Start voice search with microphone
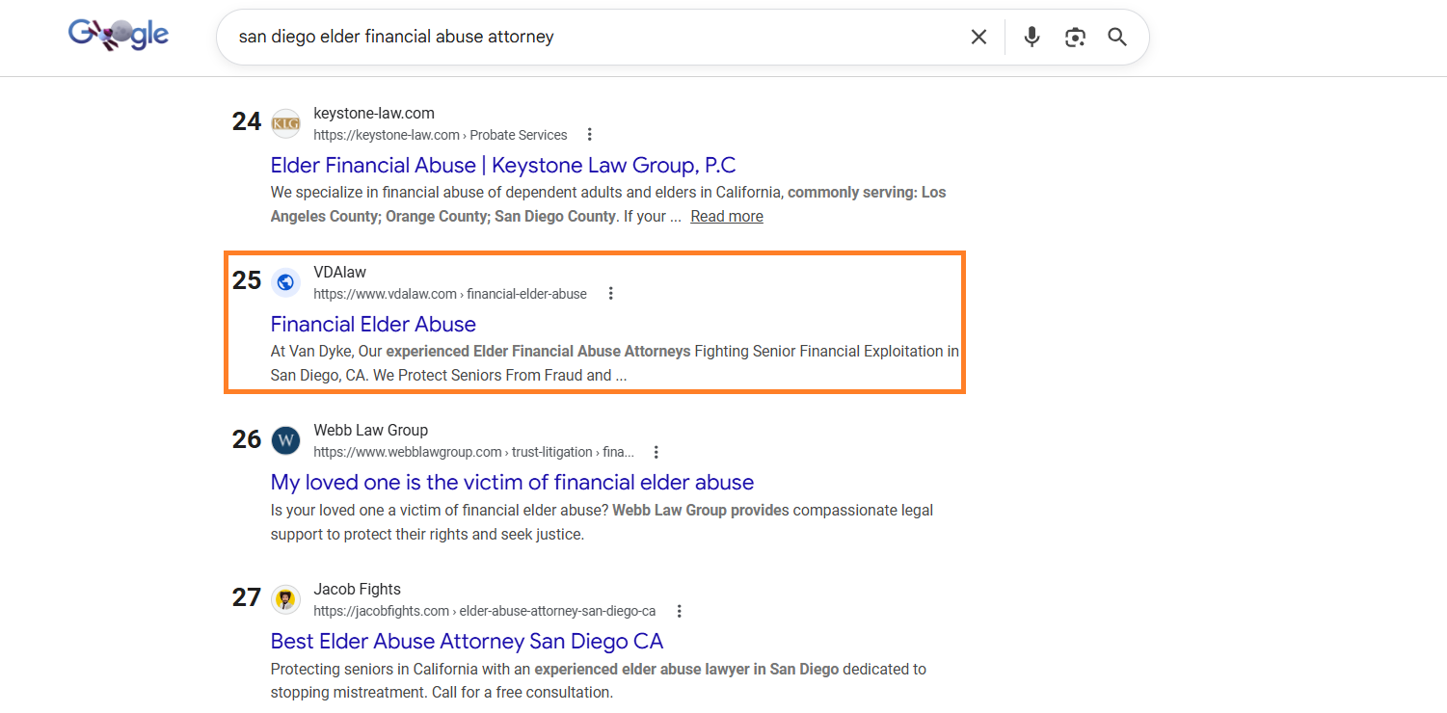The width and height of the screenshot is (1447, 713). pyautogui.click(x=1032, y=37)
